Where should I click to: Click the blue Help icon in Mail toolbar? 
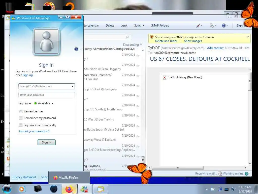click(223, 26)
